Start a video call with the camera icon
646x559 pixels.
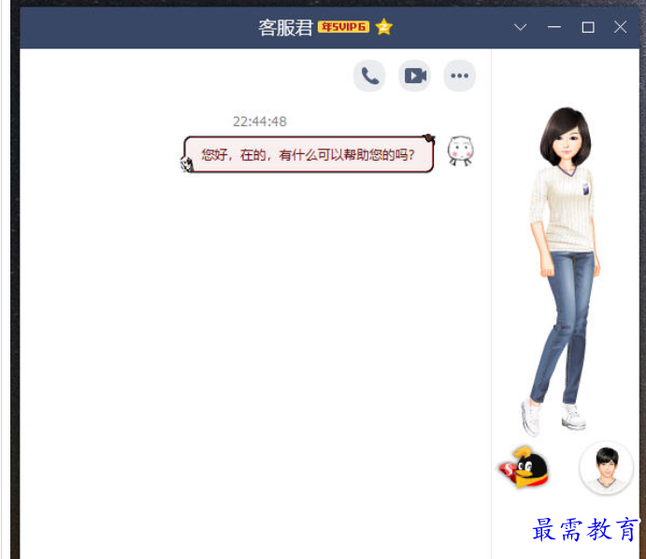[x=414, y=76]
